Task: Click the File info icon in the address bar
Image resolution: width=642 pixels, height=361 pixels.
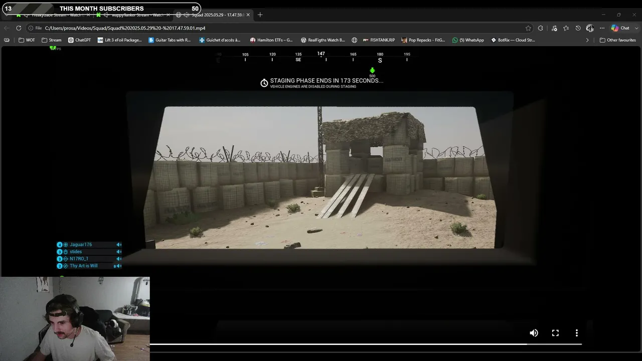Action: pyautogui.click(x=35, y=28)
